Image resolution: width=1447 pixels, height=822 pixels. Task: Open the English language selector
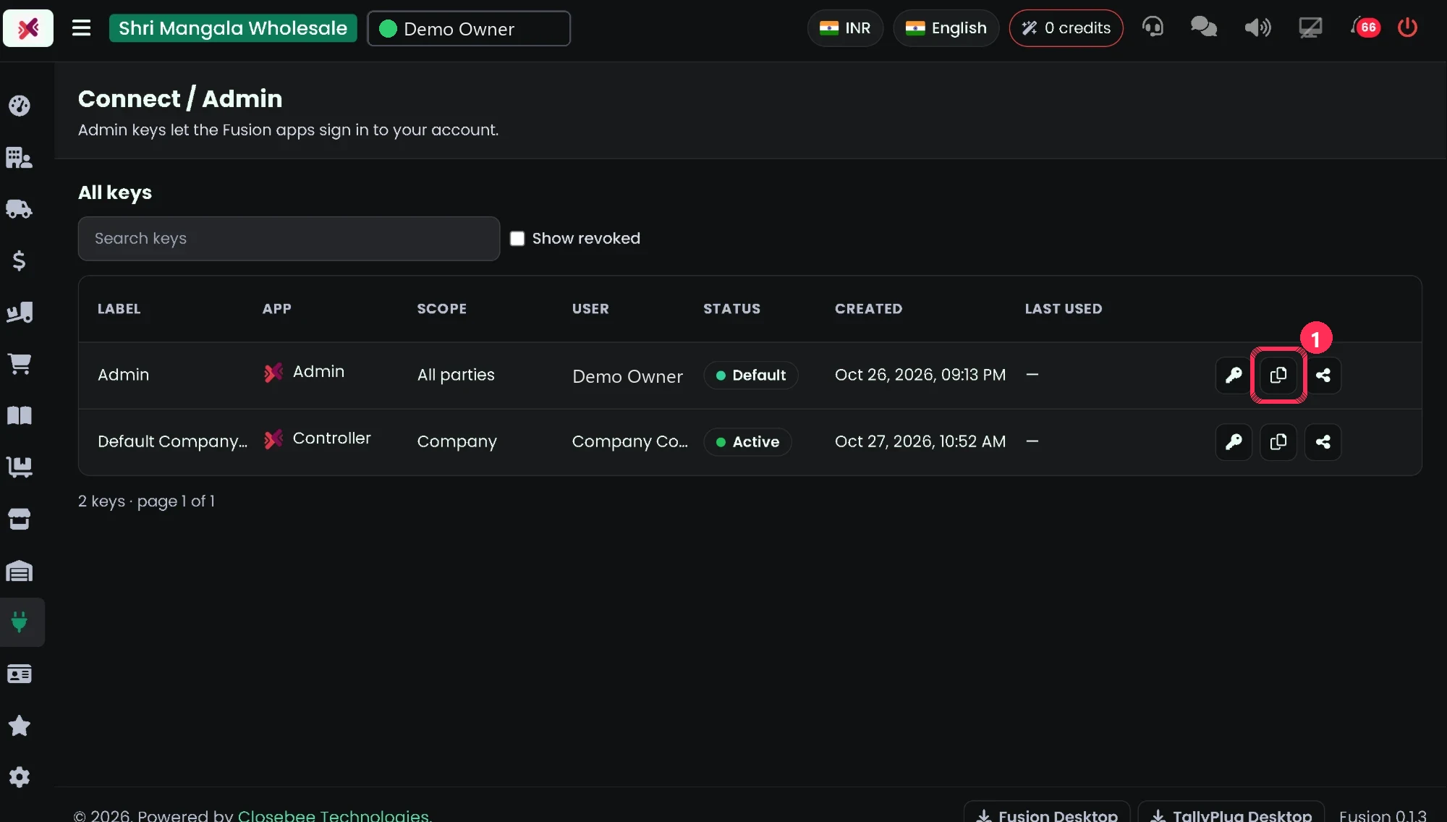(x=946, y=28)
